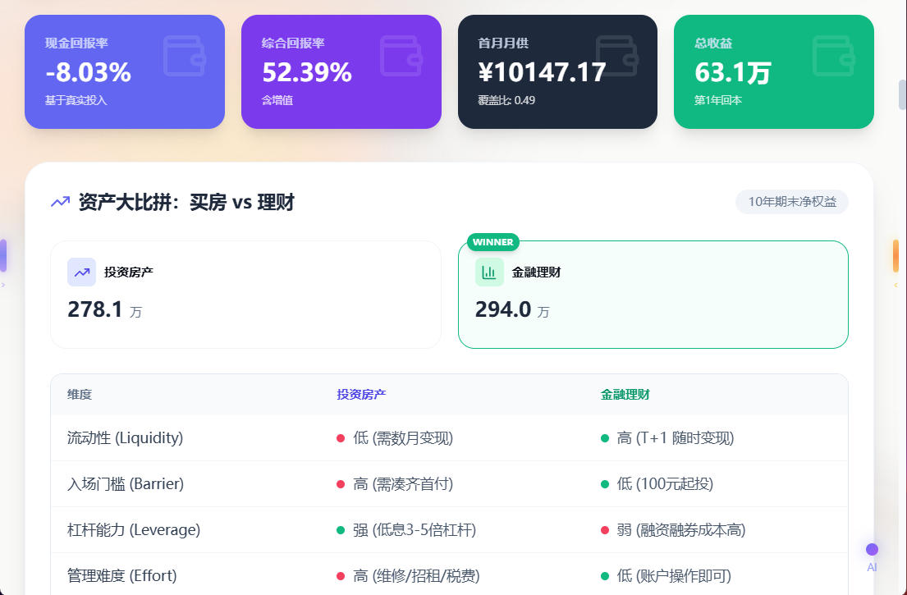907x595 pixels.
Task: Click the page vertical scrollbar thumb
Action: tap(902, 94)
